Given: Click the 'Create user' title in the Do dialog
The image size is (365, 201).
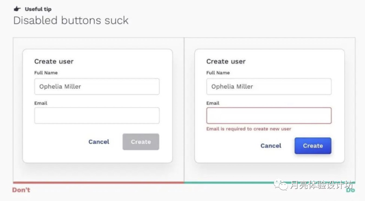Looking at the screenshot, I should [x=226, y=61].
